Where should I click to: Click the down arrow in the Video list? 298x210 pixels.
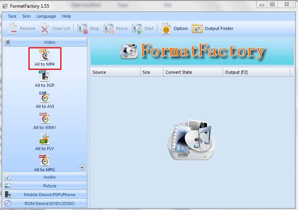point(82,167)
